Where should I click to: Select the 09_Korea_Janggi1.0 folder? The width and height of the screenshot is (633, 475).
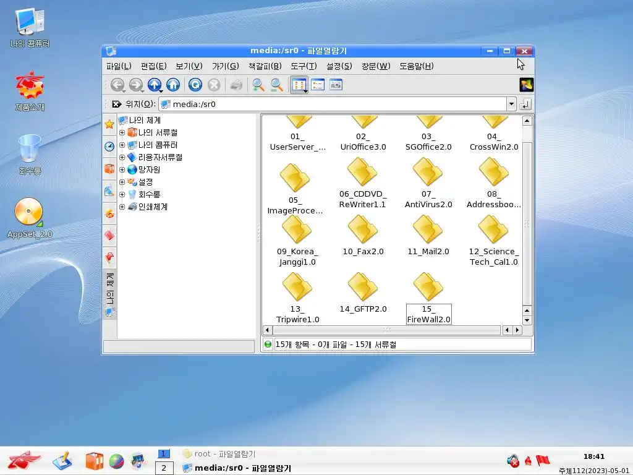tap(297, 241)
